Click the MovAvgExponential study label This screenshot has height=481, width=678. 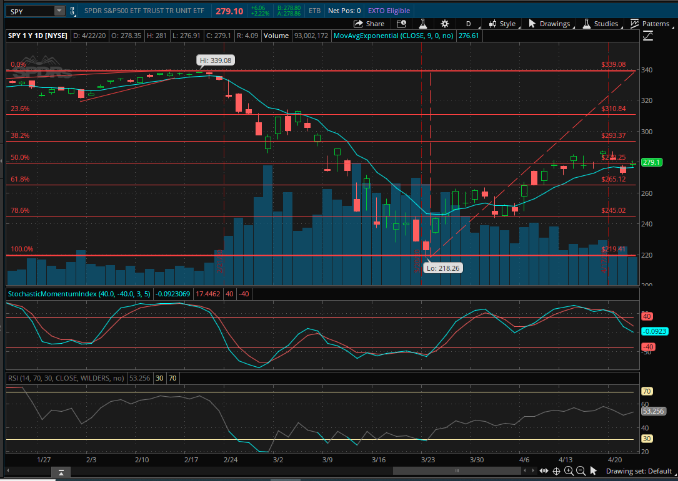tap(393, 36)
